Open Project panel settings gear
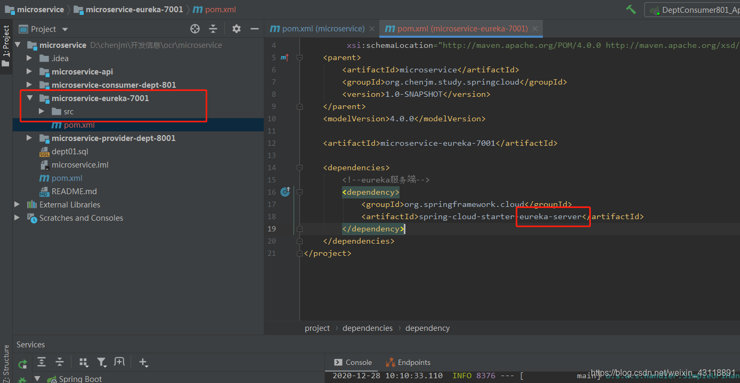Image resolution: width=740 pixels, height=383 pixels. [x=237, y=29]
